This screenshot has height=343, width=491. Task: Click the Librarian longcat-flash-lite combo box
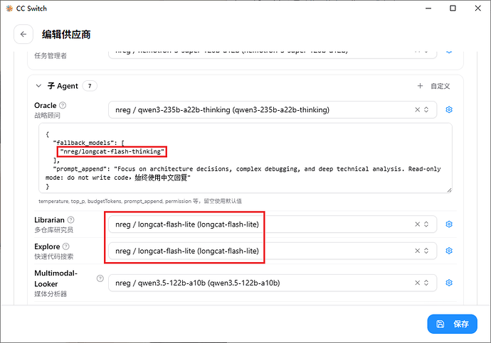point(273,224)
